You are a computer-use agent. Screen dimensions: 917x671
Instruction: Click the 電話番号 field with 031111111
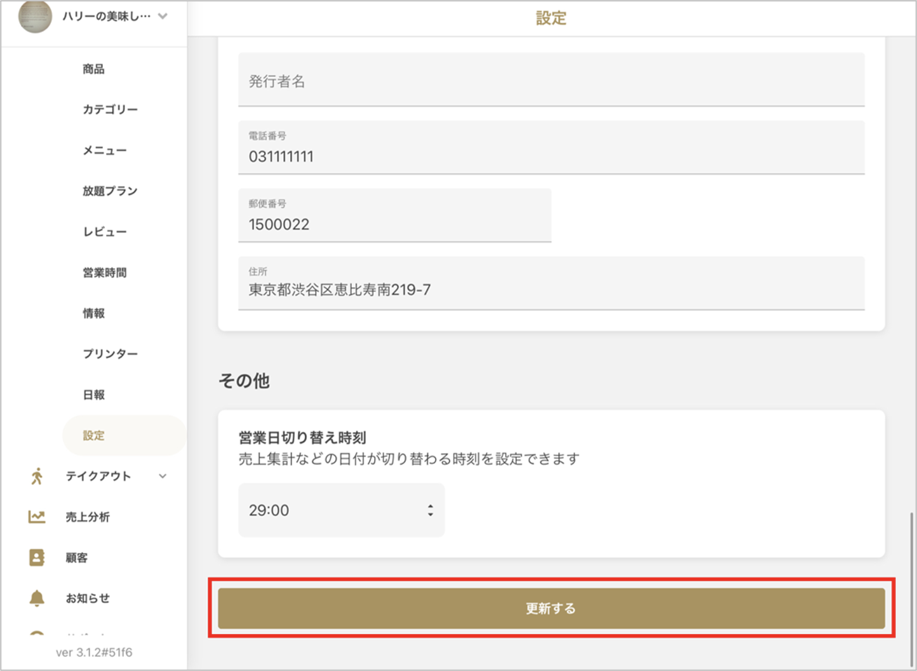[551, 147]
